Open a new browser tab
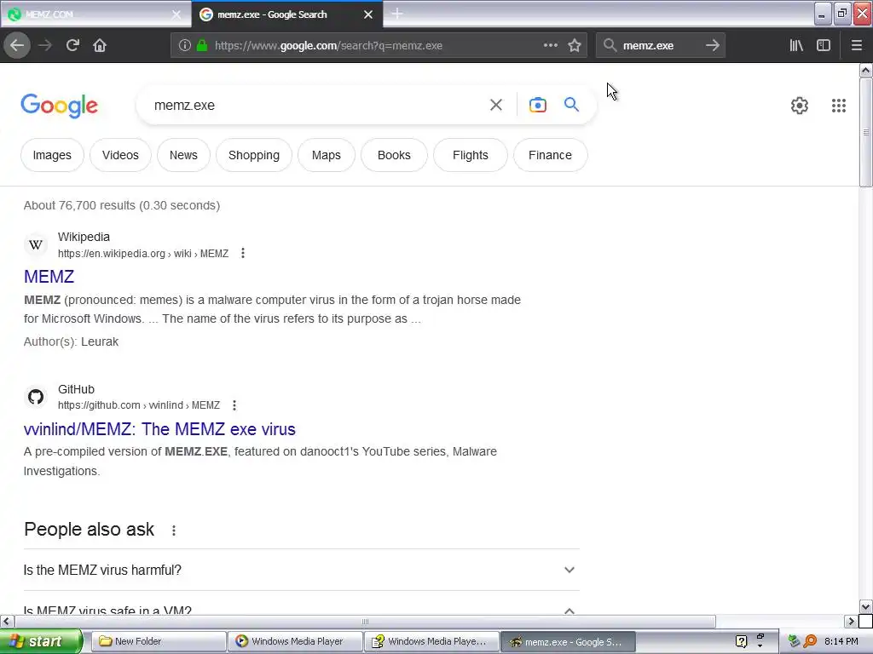Image resolution: width=873 pixels, height=654 pixels. click(397, 14)
